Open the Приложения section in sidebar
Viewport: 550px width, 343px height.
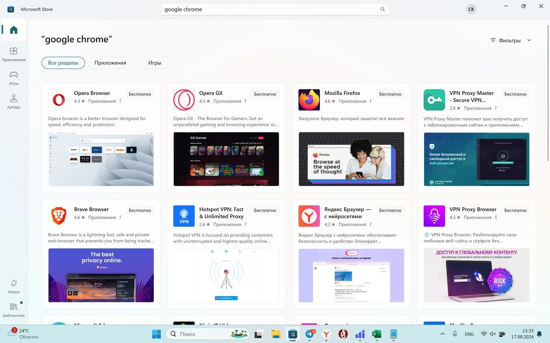click(14, 54)
